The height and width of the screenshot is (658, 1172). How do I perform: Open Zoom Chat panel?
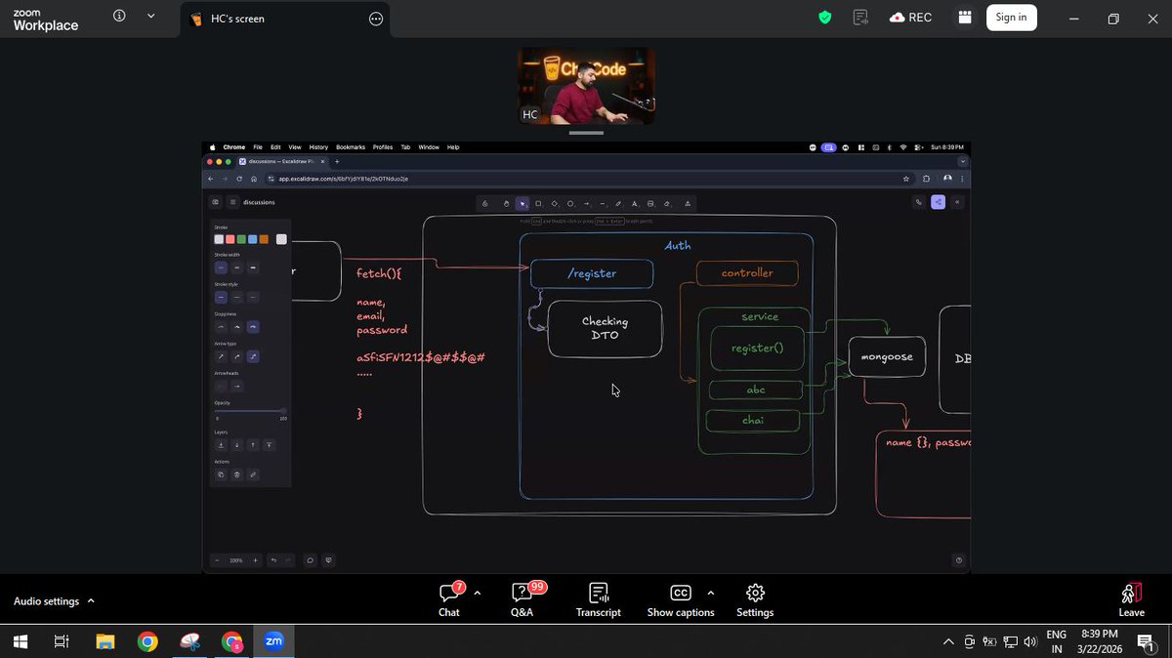(449, 599)
